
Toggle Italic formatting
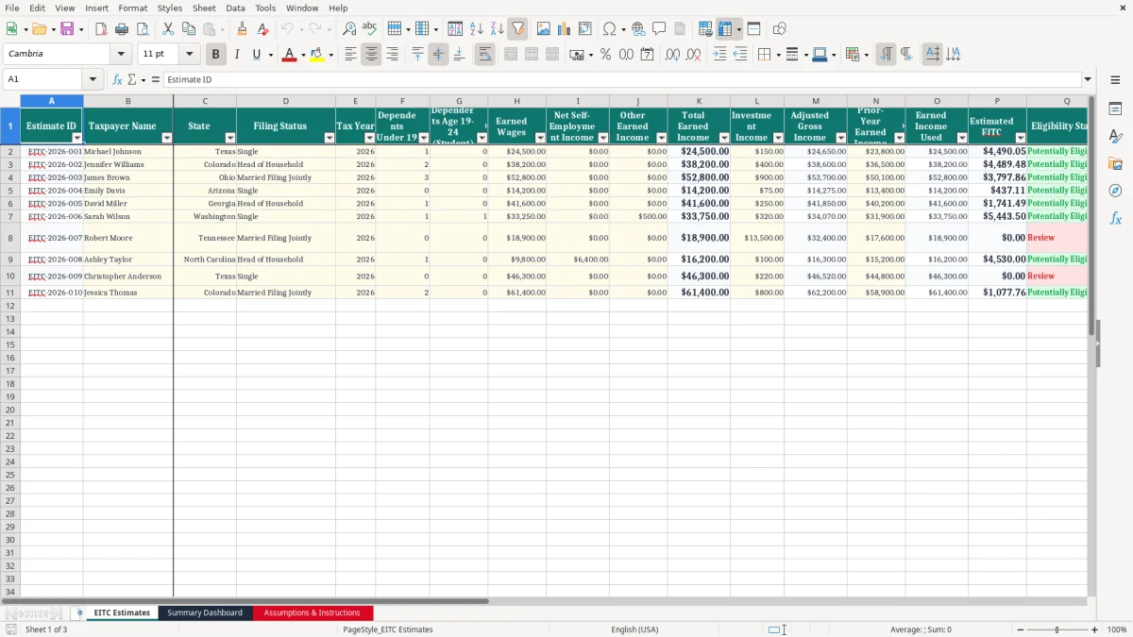236,55
